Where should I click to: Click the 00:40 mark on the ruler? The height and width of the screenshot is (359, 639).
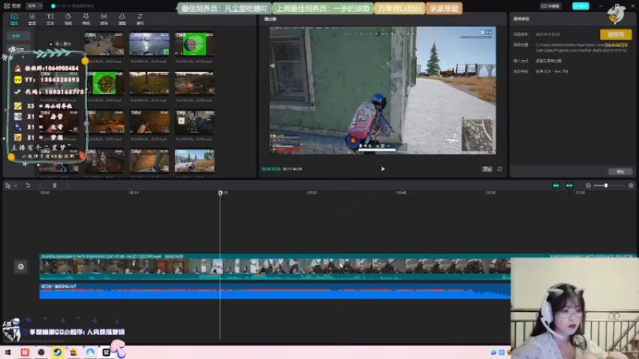pos(401,192)
